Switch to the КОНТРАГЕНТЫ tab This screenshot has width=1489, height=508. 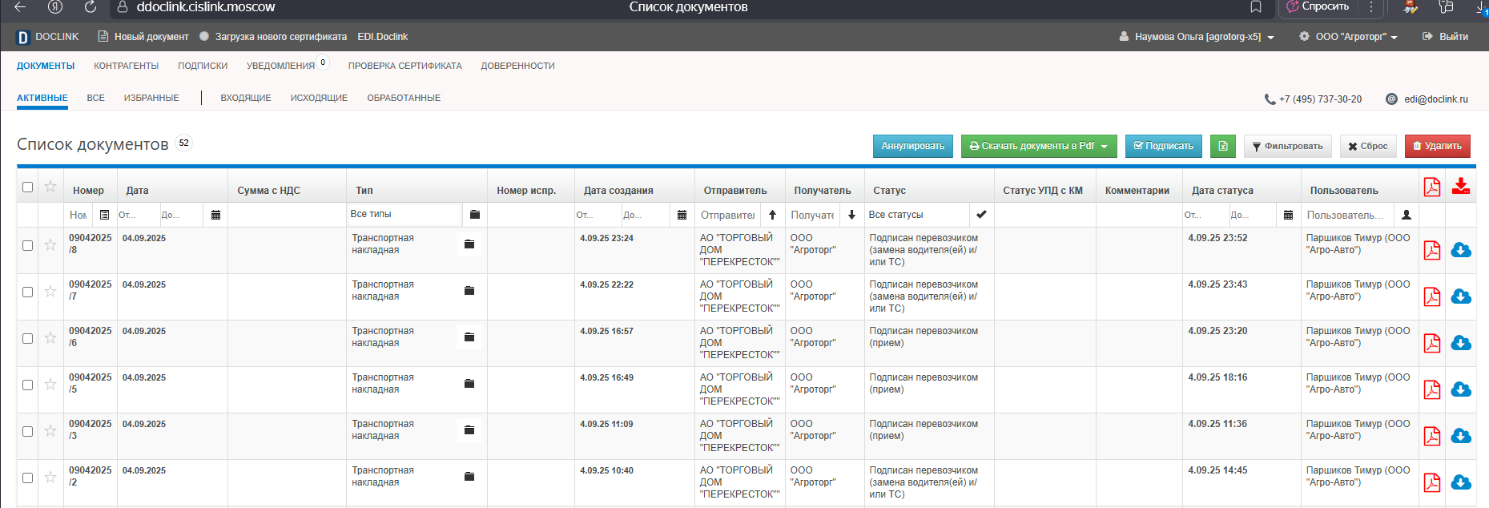[x=126, y=66]
